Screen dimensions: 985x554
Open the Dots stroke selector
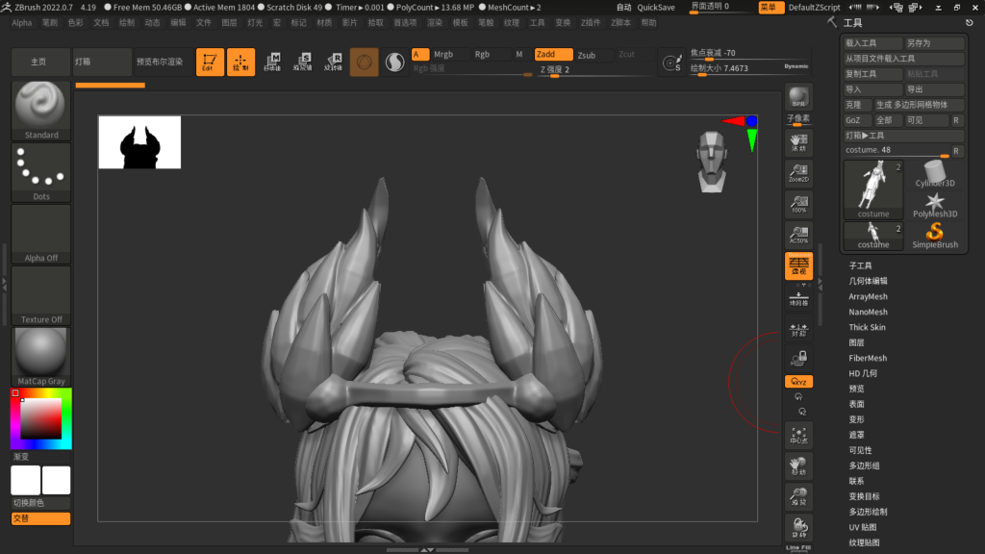(40, 173)
